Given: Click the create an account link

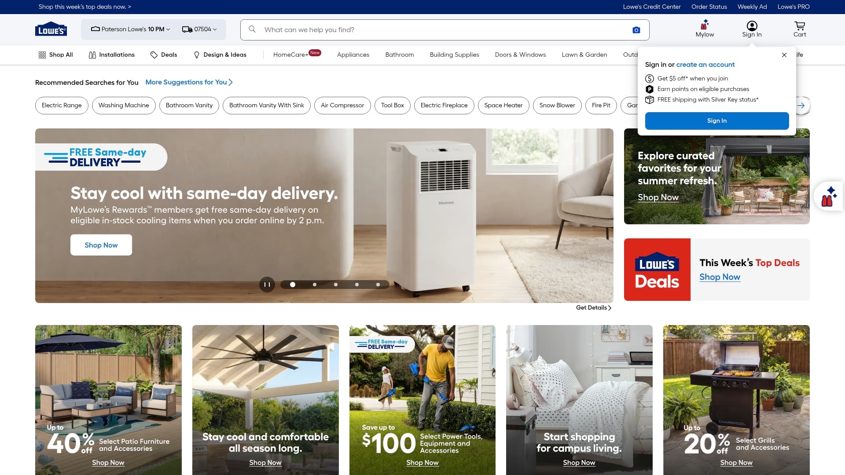Looking at the screenshot, I should pos(705,65).
